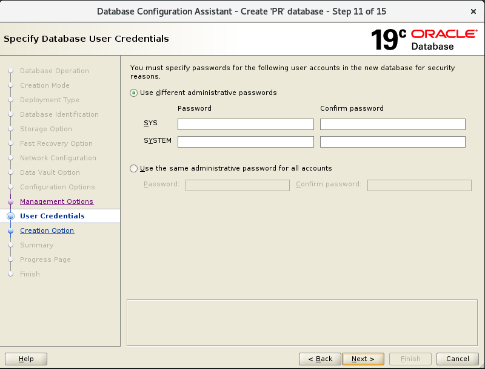Click the Configuration Options step text
The width and height of the screenshot is (485, 369).
[58, 187]
